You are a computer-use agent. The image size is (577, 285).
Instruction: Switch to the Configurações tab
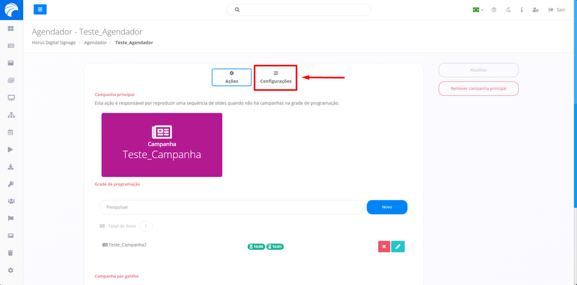276,77
